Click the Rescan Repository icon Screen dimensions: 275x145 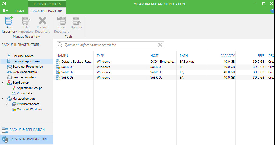tap(61, 21)
